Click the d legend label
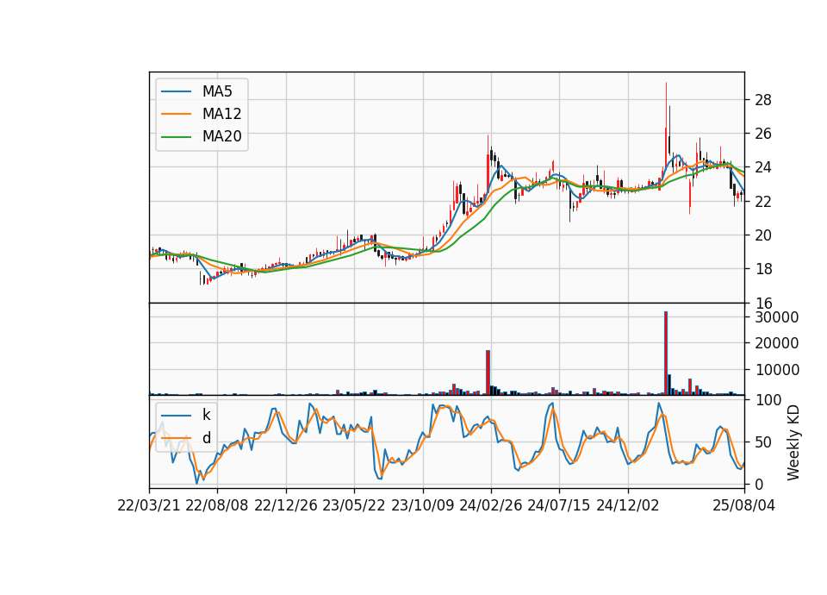The height and width of the screenshot is (595, 827). [x=206, y=438]
